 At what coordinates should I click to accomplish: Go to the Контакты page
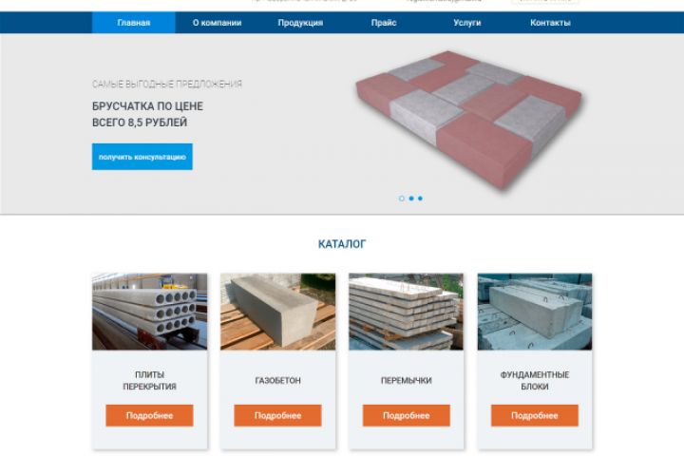coord(550,23)
